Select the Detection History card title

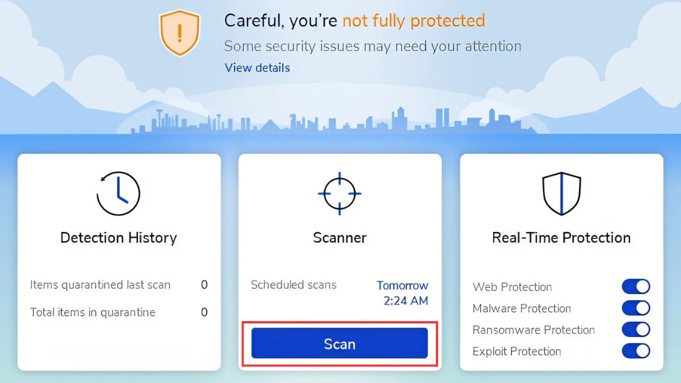pyautogui.click(x=119, y=238)
